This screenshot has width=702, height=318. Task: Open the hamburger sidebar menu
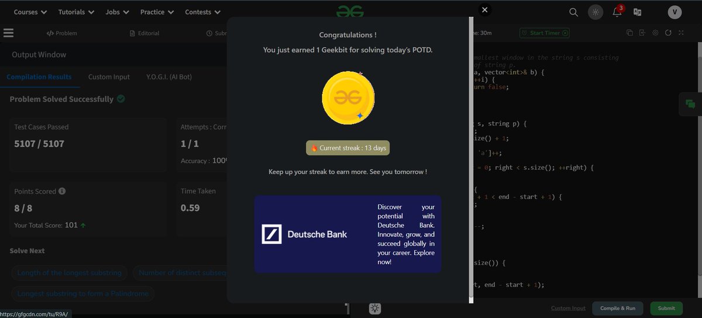pos(8,33)
